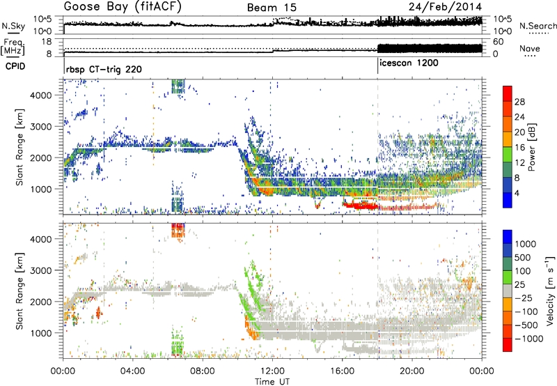
Task: Click the '1000' tick on Velocity colorbar
Action: point(526,244)
